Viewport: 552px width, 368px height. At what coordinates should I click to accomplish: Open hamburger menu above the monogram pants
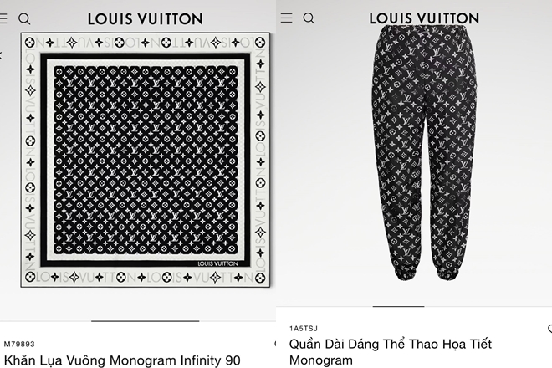click(287, 18)
